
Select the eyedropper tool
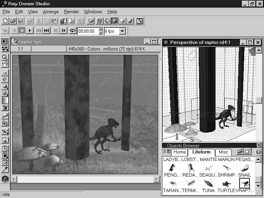tap(5, 170)
